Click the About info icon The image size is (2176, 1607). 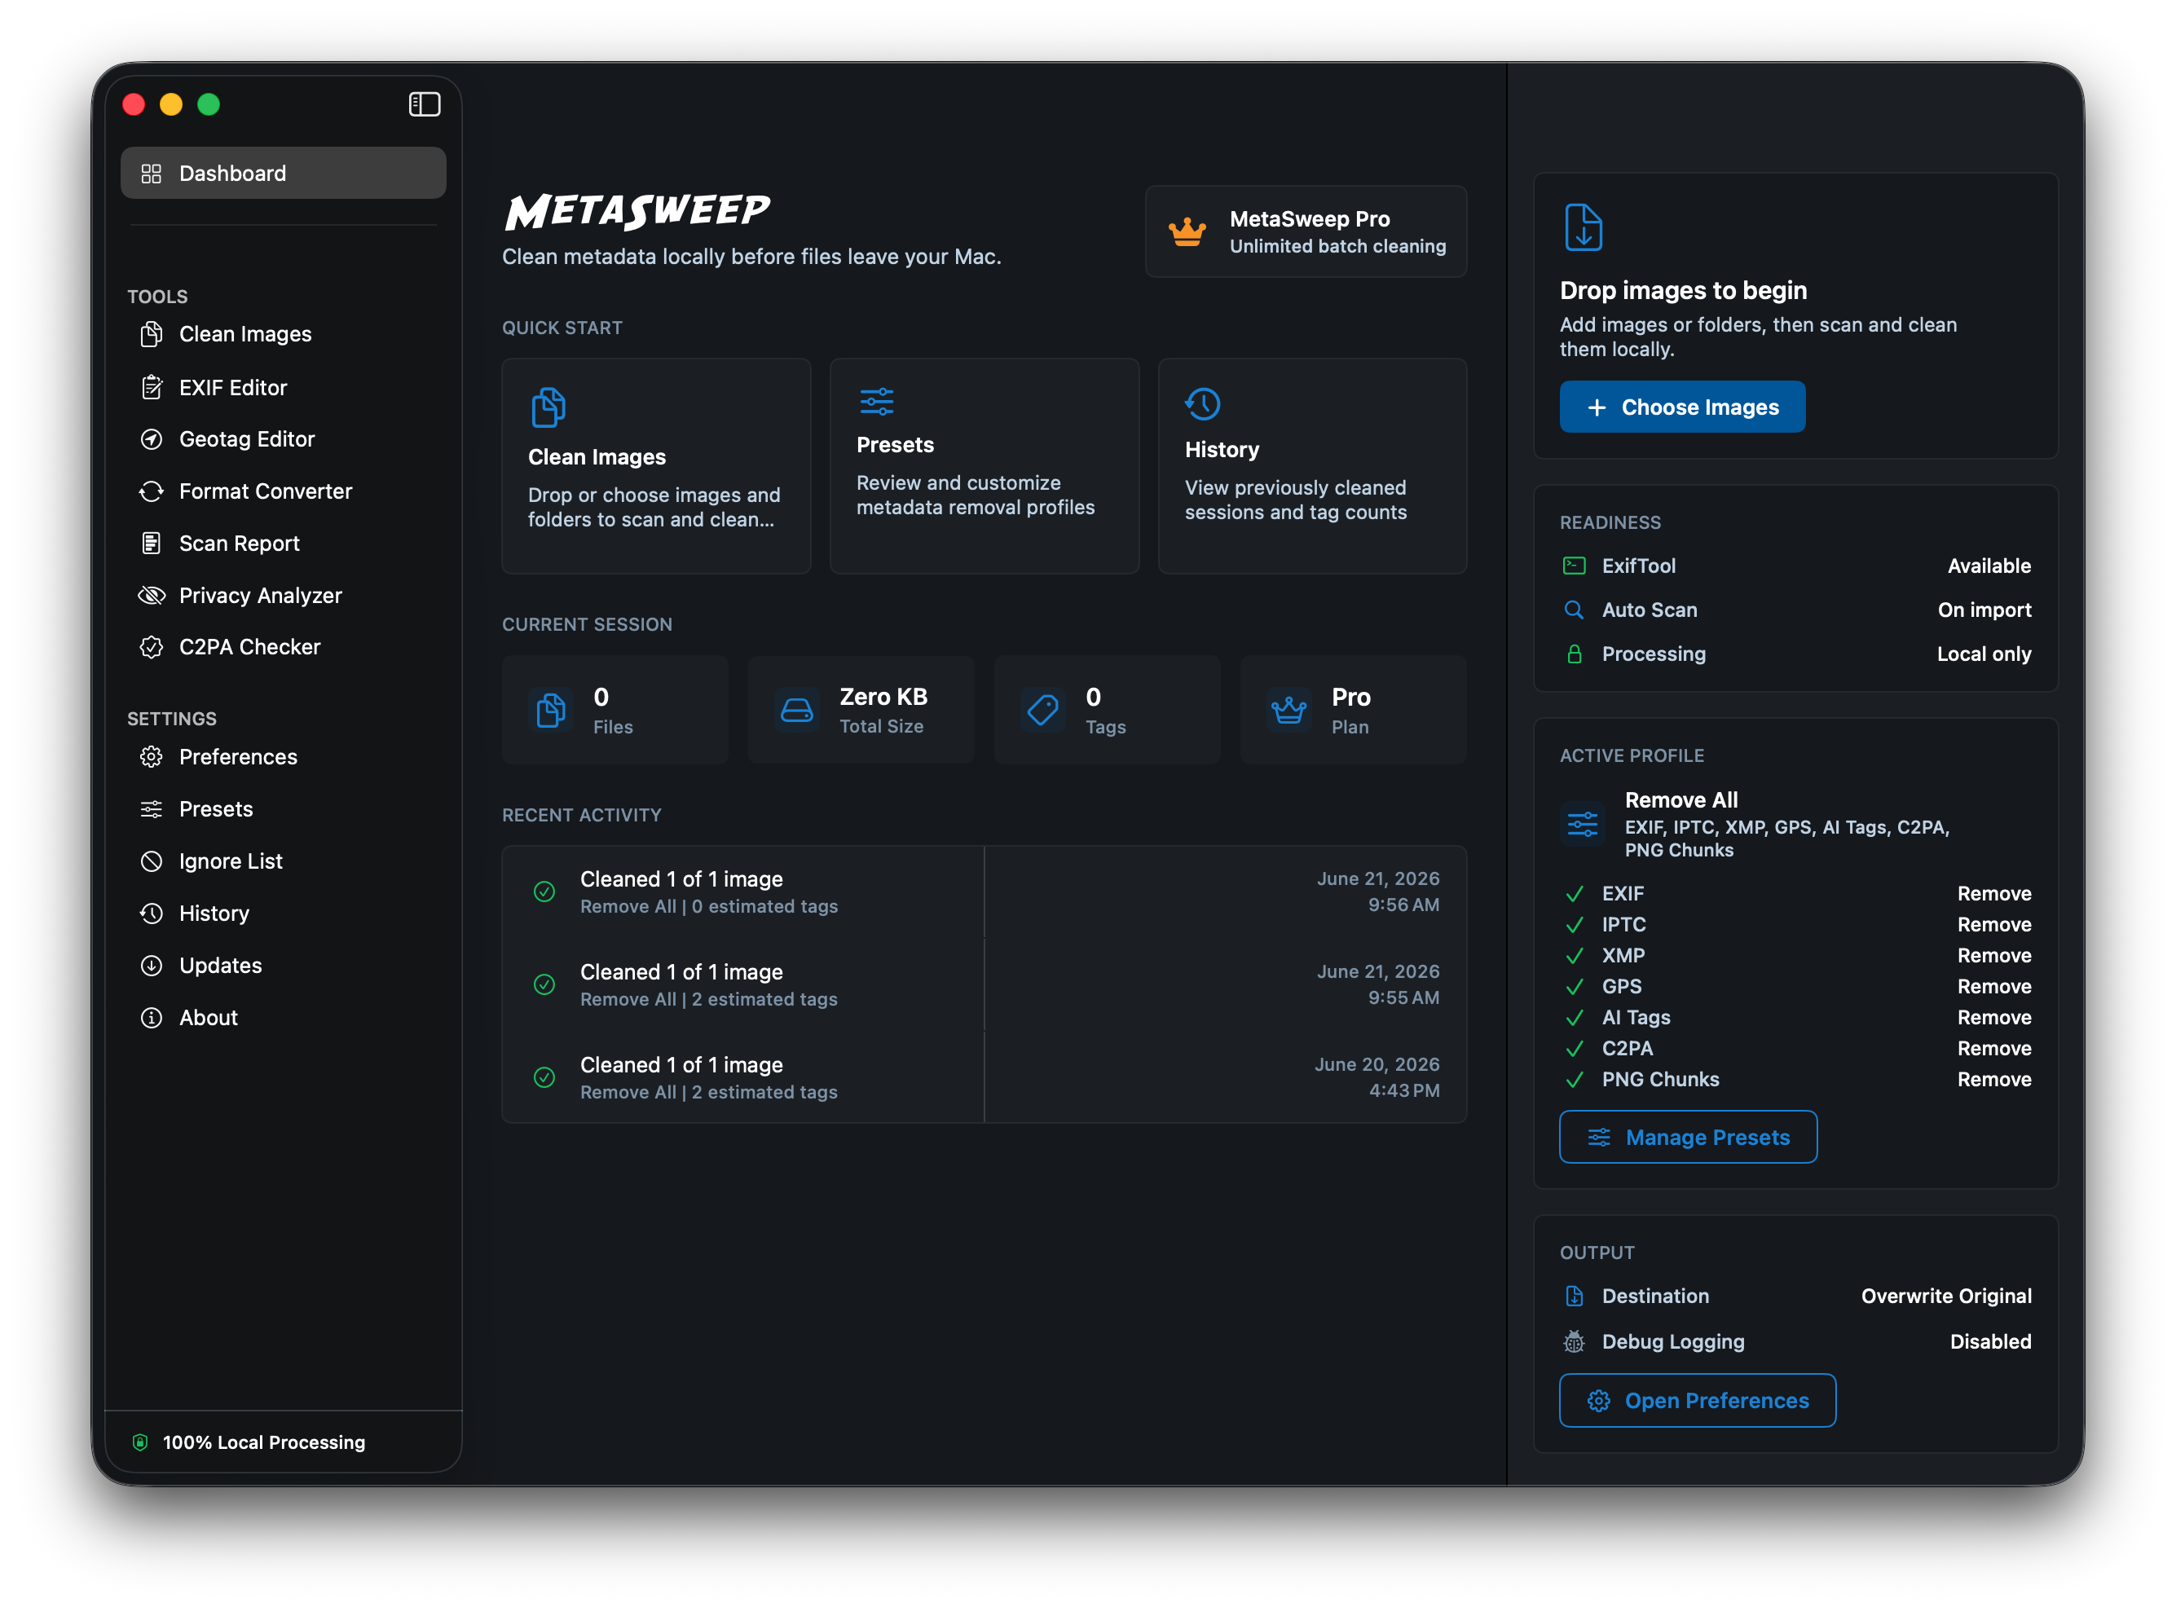point(152,1018)
